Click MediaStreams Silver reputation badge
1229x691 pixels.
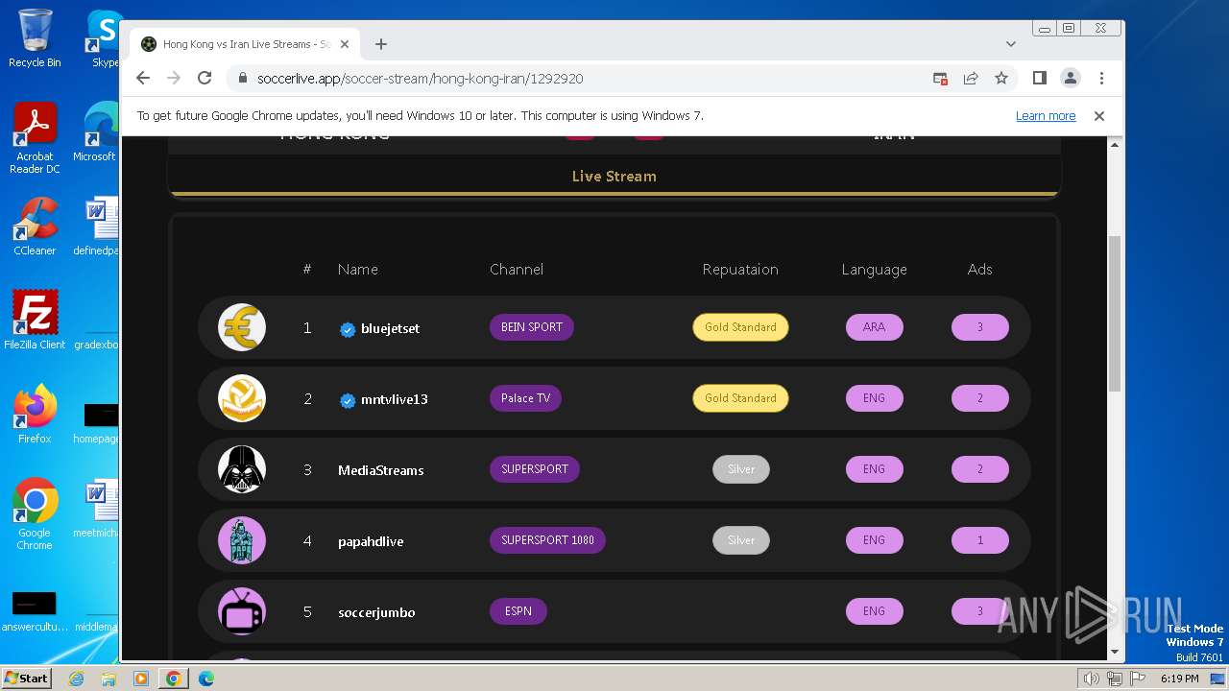pyautogui.click(x=741, y=469)
